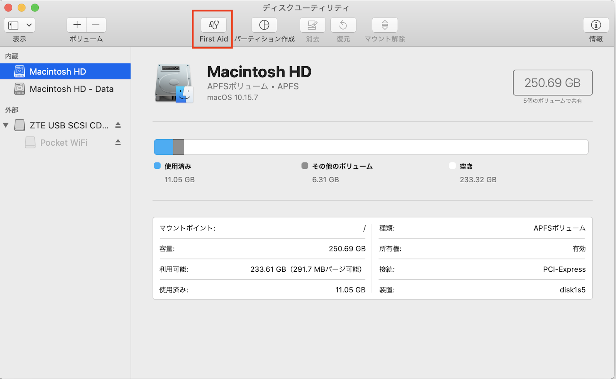The height and width of the screenshot is (379, 616).
Task: Eject the ZTE USB SCSI CD drive
Action: tap(118, 125)
